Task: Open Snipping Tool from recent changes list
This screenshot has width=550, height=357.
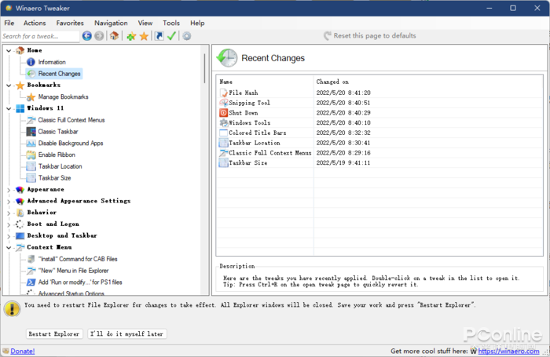Action: (249, 103)
